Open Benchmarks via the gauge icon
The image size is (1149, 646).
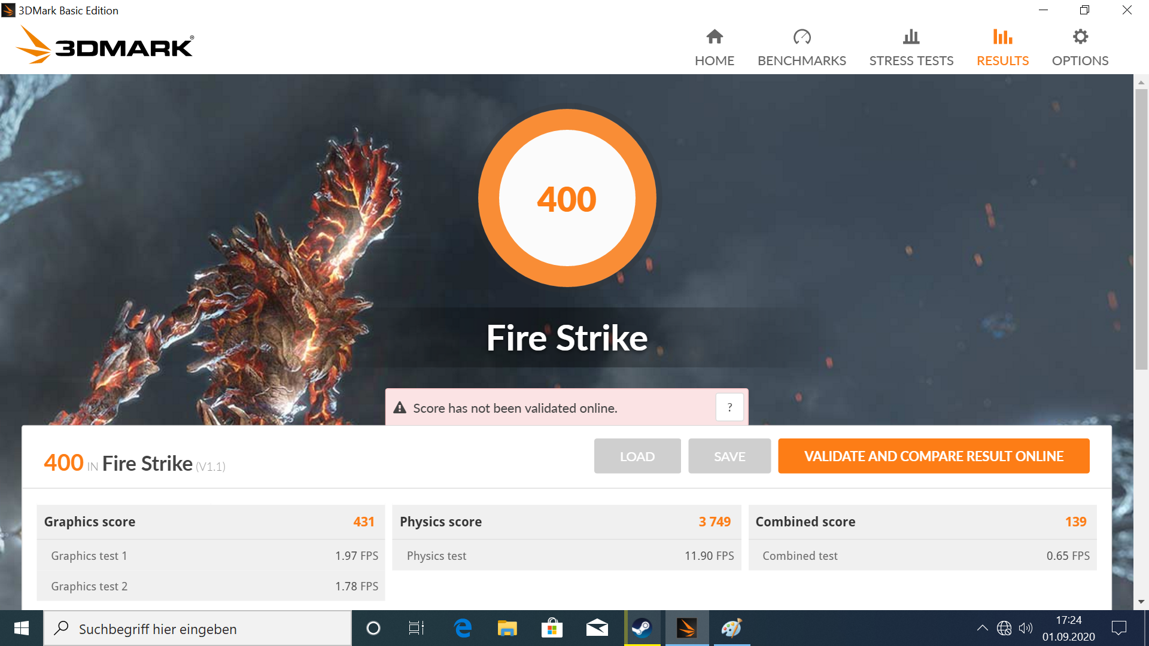click(x=801, y=37)
